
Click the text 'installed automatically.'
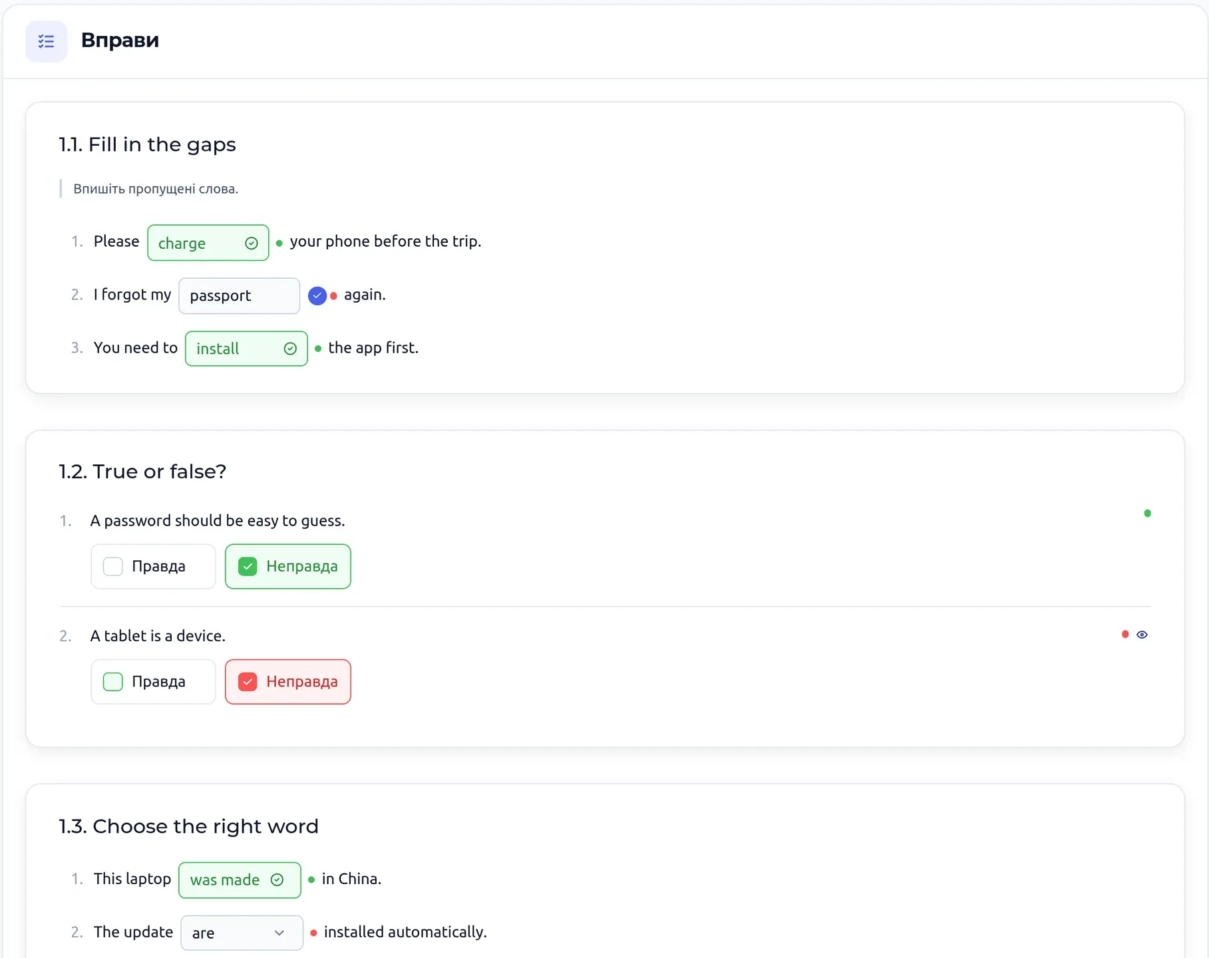click(405, 932)
